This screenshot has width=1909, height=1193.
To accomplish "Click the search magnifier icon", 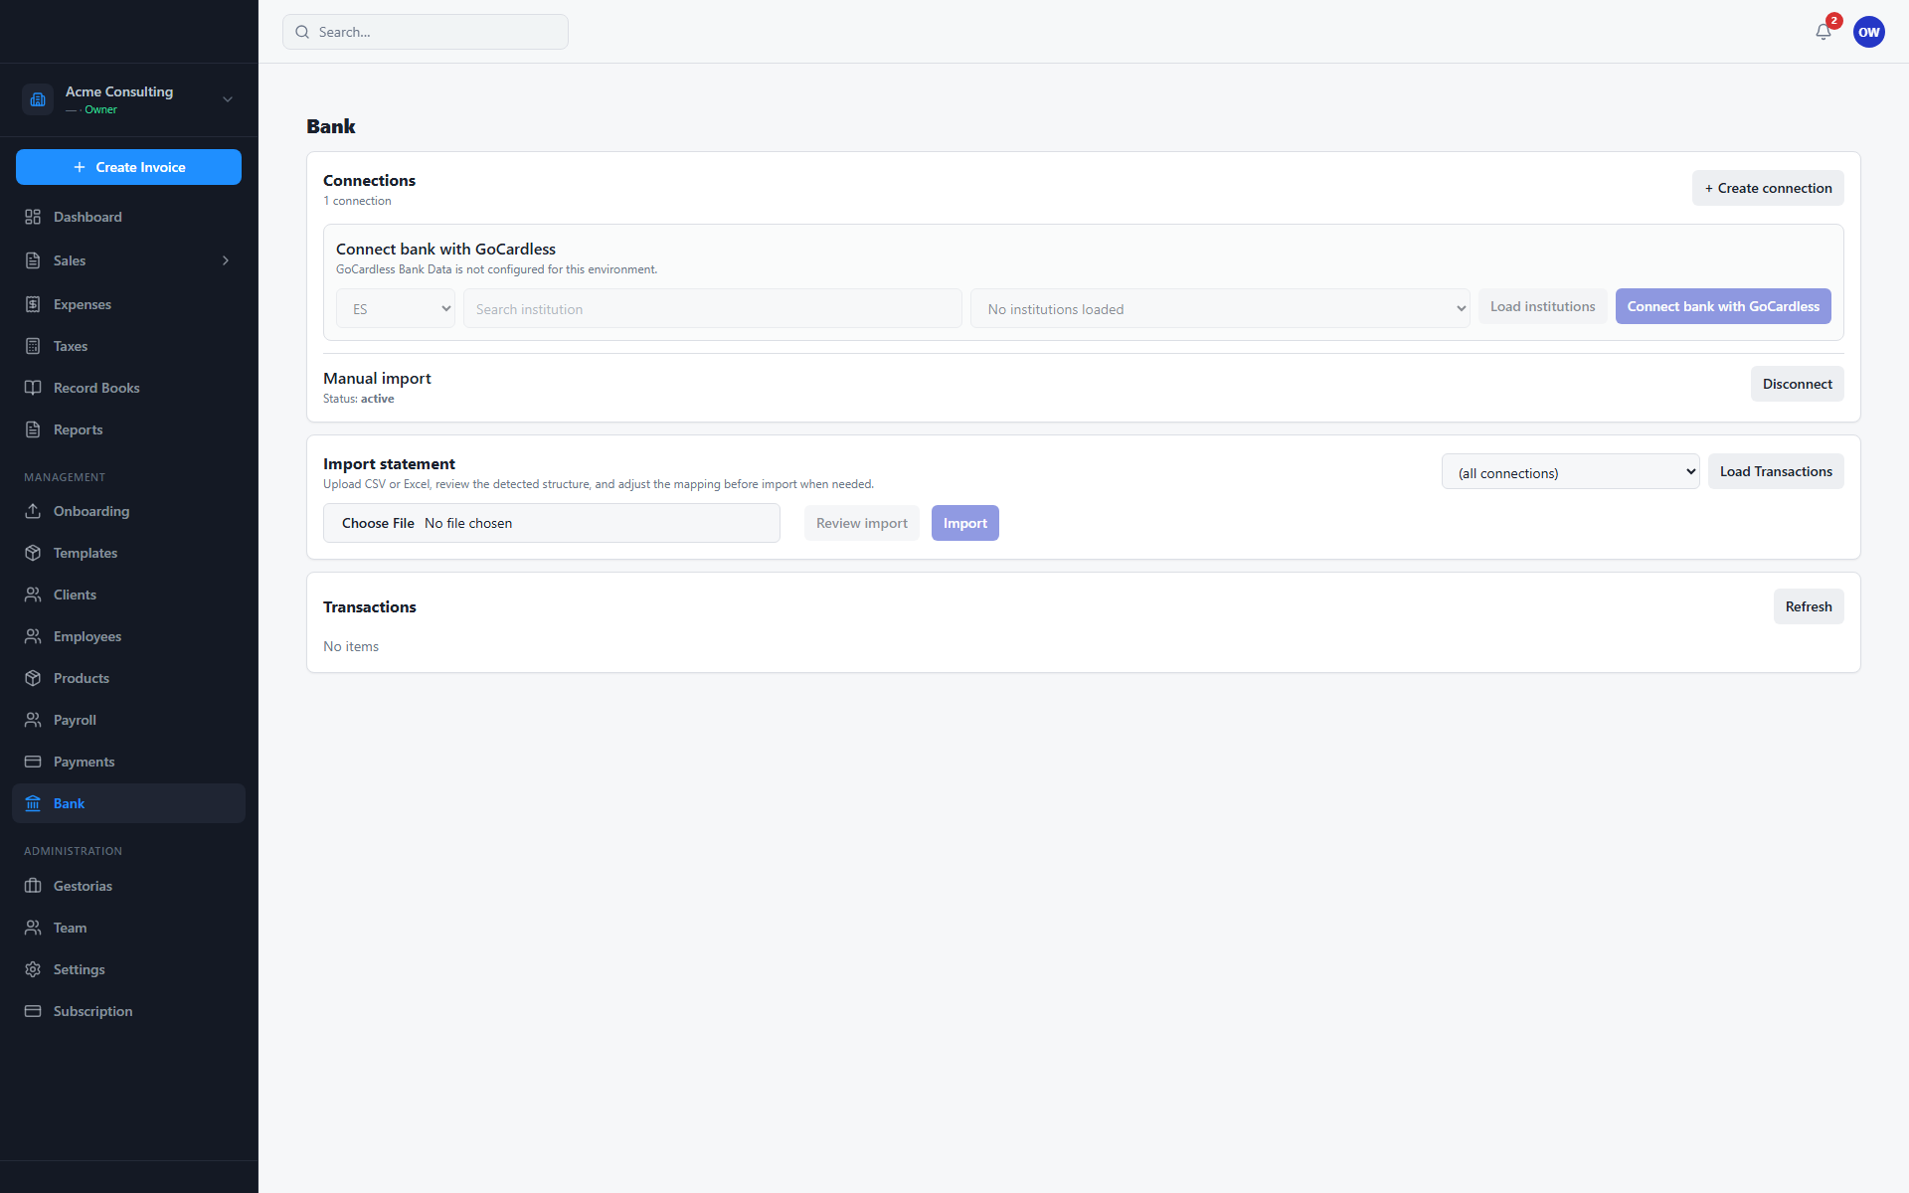I will tap(302, 32).
